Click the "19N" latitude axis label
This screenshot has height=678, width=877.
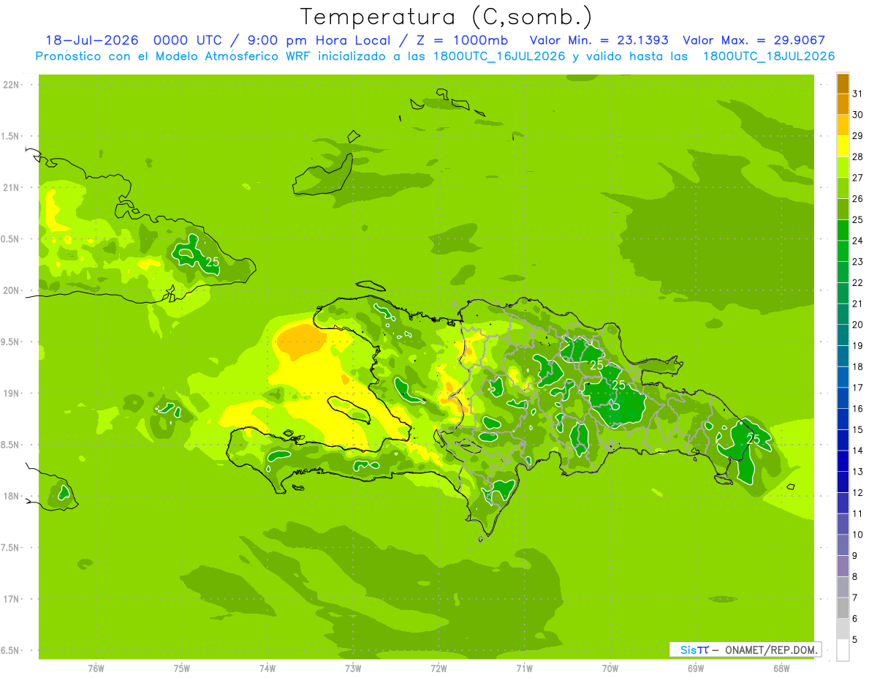click(x=11, y=393)
